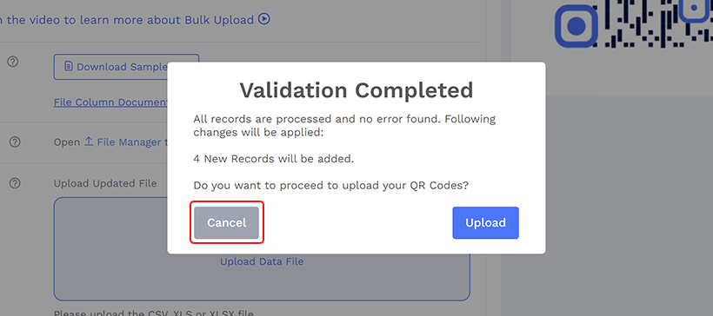Click the upload arrow icon before File Manager
713x316 pixels.
point(89,142)
